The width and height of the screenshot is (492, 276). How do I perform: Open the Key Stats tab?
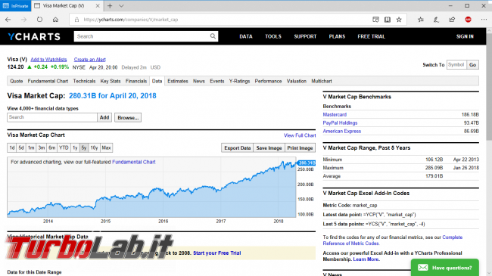111,81
